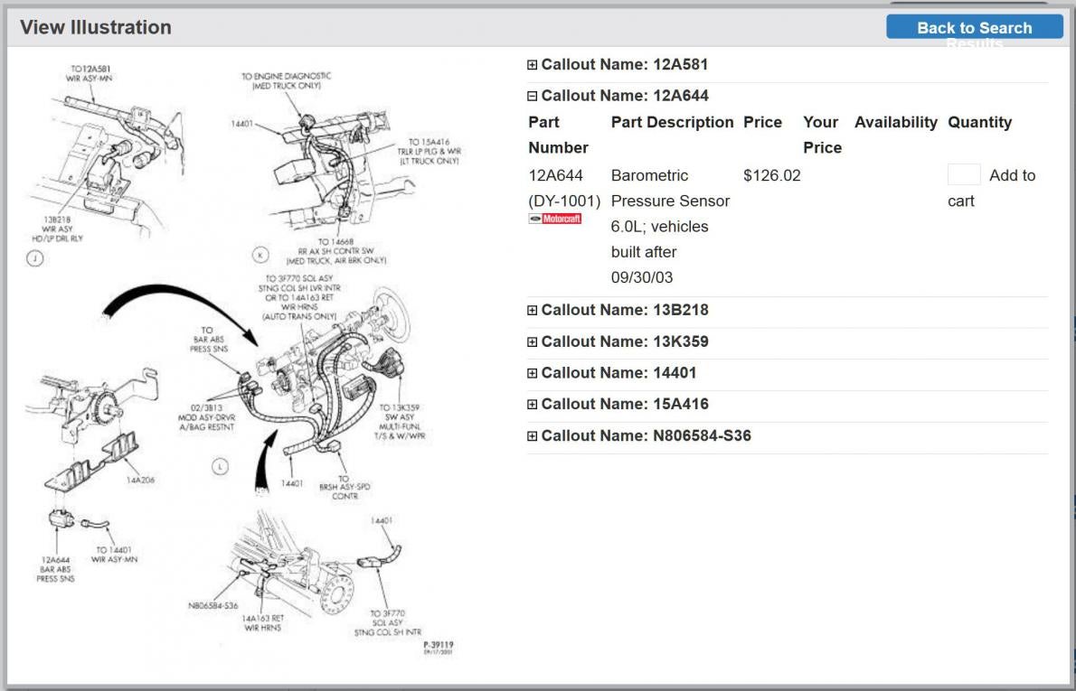
Task: Click the Quantity column header
Action: (980, 123)
